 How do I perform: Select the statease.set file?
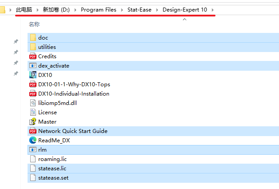(53, 178)
